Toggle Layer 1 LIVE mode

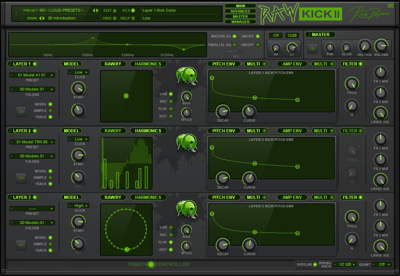pos(171,94)
